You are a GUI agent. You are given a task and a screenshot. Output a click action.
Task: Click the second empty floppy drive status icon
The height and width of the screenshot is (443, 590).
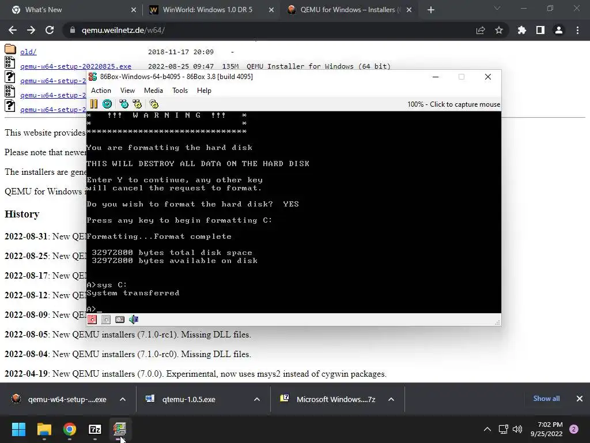coord(106,320)
